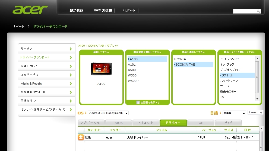Select 液晶モニター category
The width and height of the screenshot is (269, 151).
pos(228,92)
